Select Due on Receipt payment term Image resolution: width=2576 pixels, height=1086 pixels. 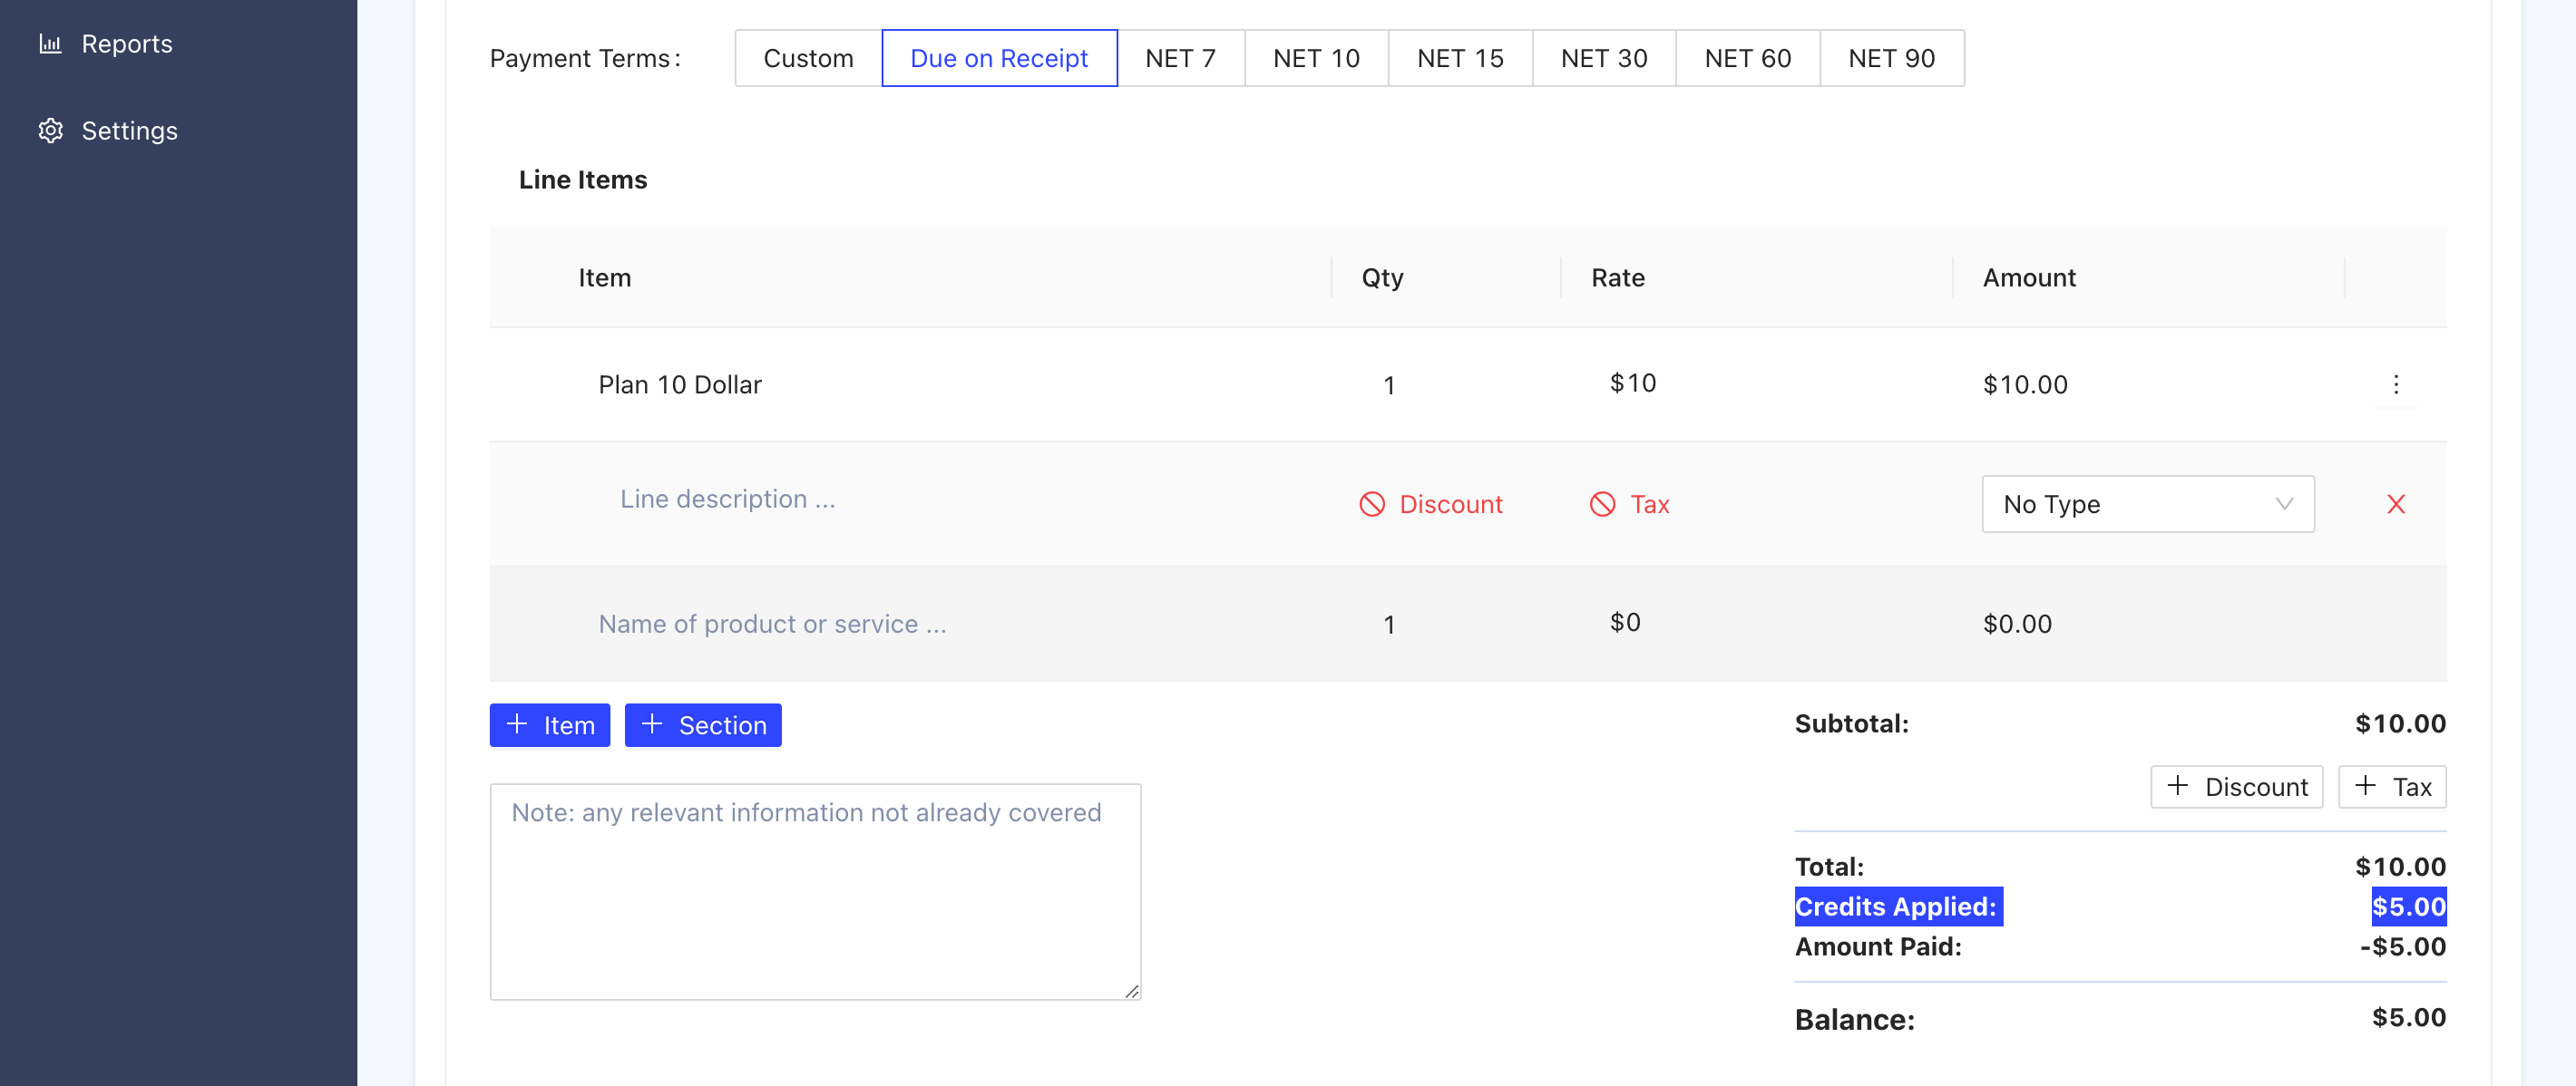click(998, 58)
